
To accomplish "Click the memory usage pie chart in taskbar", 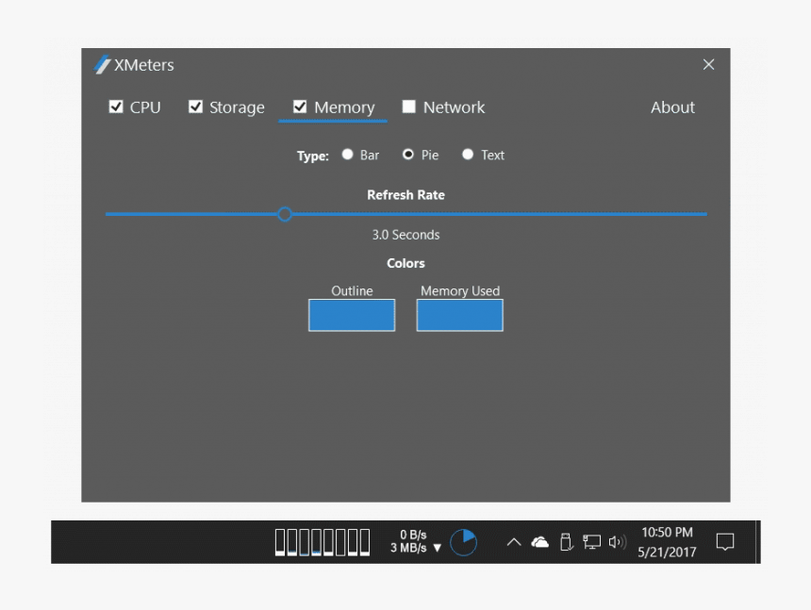I will point(462,542).
